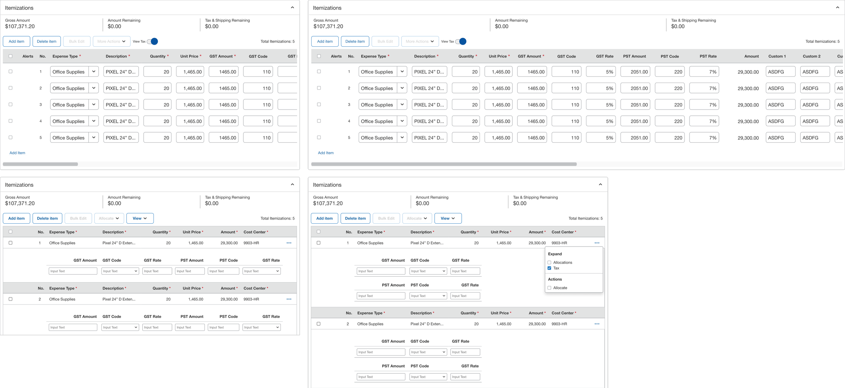845x388 pixels.
Task: Click row 2 cost center 9903-HR in bottom-left panel
Action: [x=251, y=299]
